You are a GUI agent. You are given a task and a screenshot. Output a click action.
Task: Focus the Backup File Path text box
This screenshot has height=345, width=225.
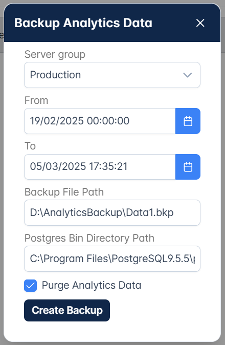112,213
